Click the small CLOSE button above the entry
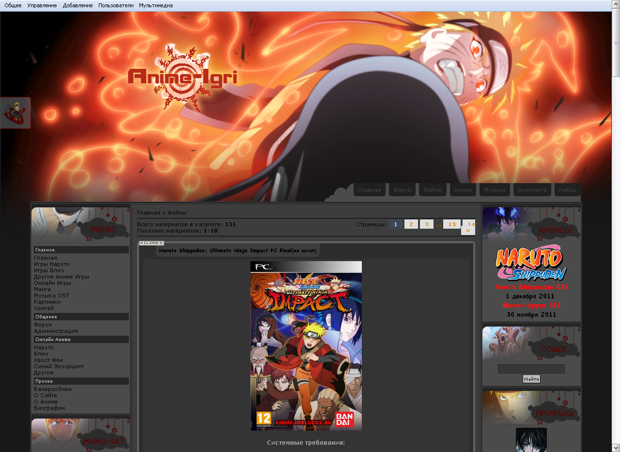Viewport: 620px width, 452px height. coord(152,243)
